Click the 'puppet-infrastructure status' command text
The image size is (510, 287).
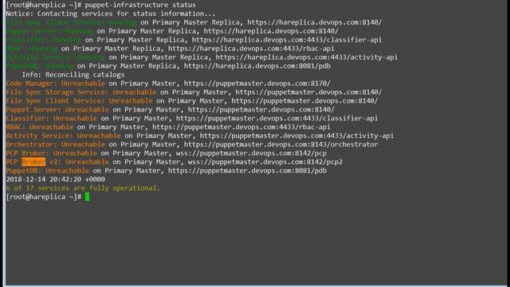tap(140, 5)
